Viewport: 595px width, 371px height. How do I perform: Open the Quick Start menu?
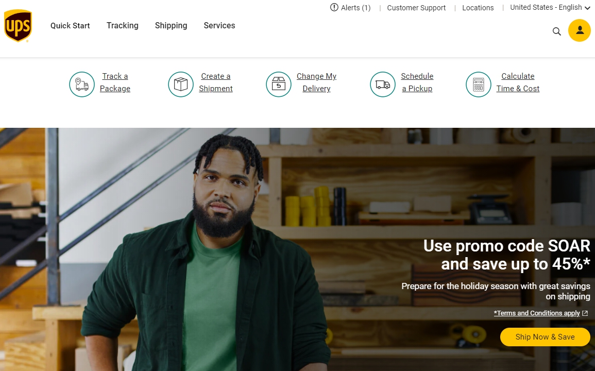tap(70, 25)
